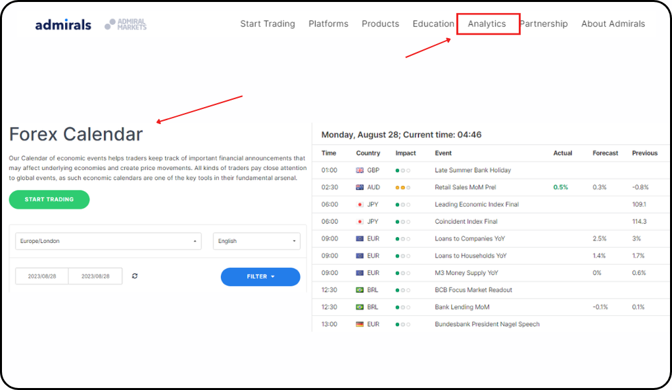Click the end date field 2023/08/28

click(x=95, y=276)
